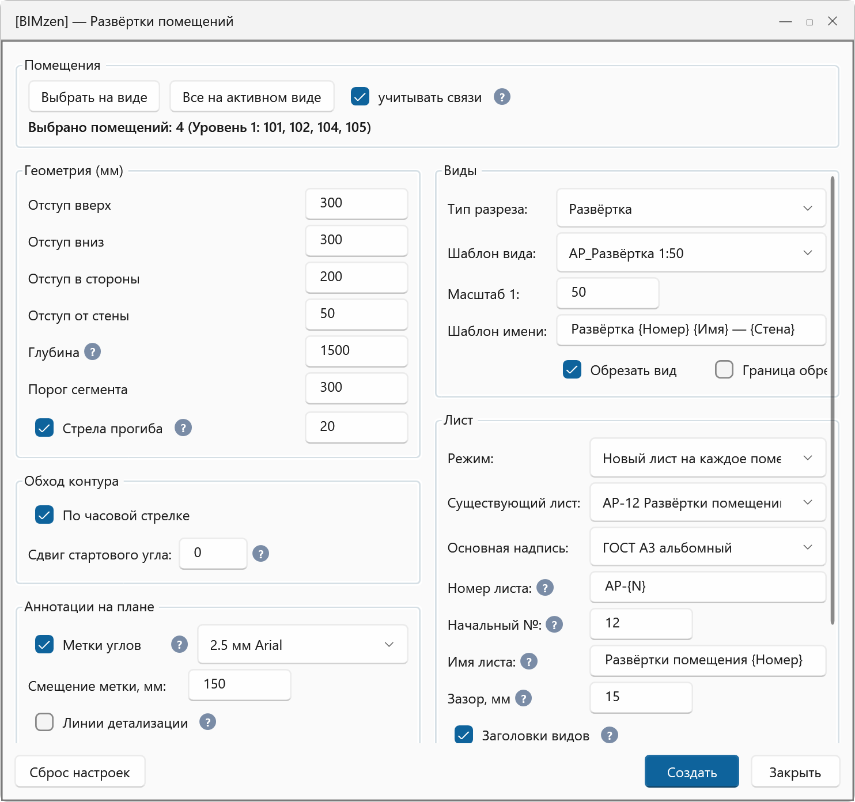The width and height of the screenshot is (855, 802).
Task: Click help icon beside Глубина label
Action: coord(92,351)
